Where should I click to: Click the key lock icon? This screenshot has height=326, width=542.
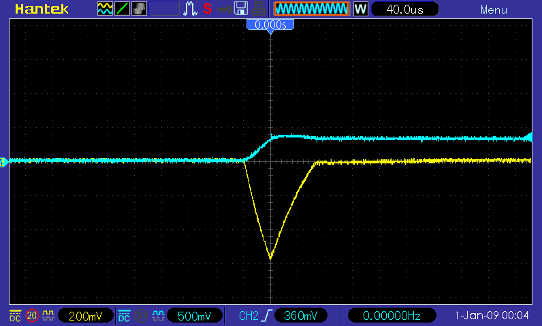coord(224,10)
